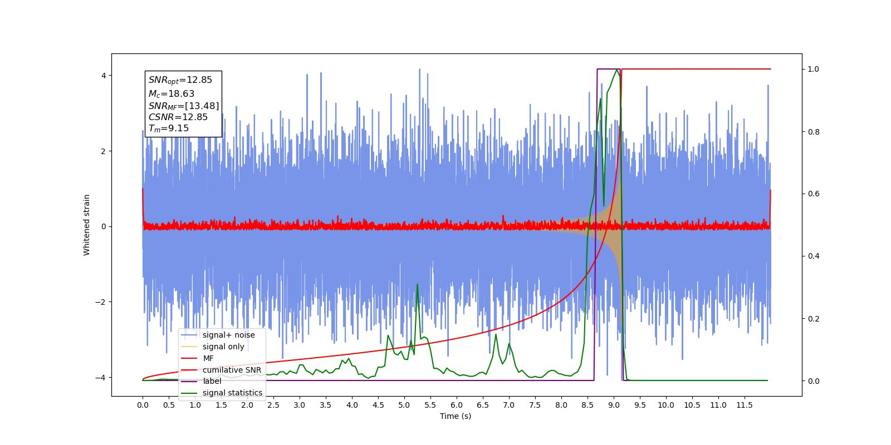
Task: Click the 0.5 tick on time axis
Action: pos(169,405)
